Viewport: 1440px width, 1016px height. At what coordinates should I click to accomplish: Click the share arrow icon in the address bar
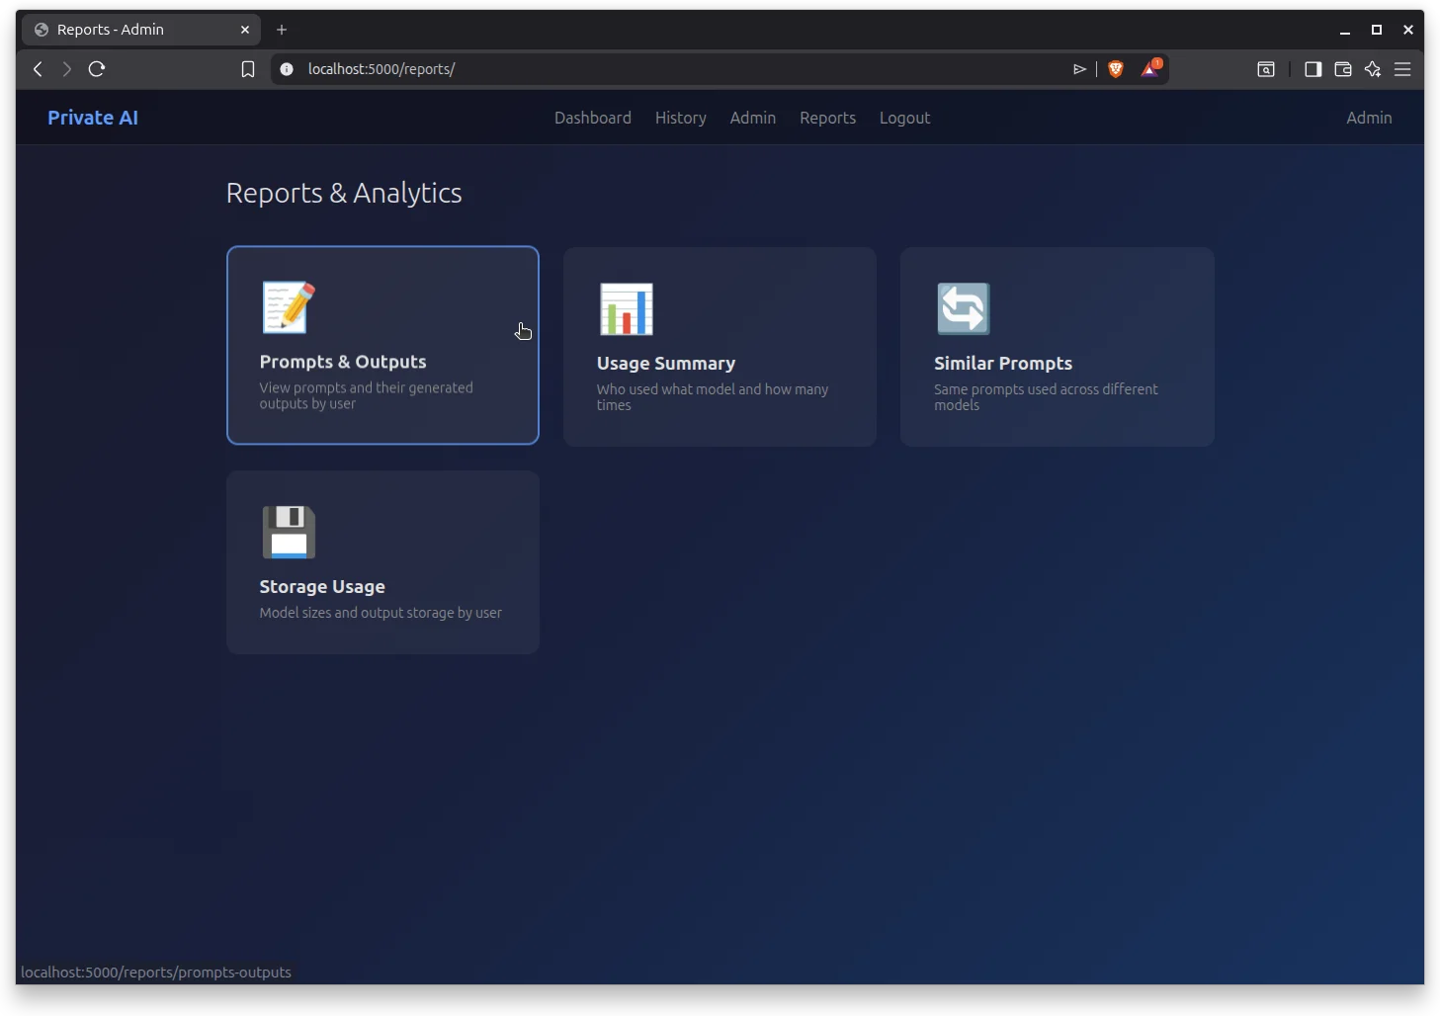[1079, 69]
